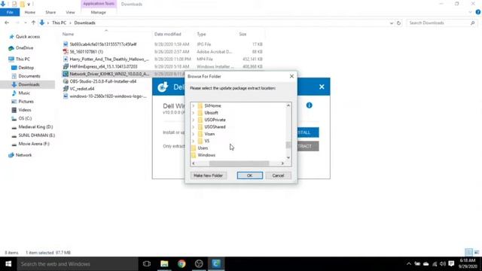Select the OBS-Studio Full-Installer file
The width and height of the screenshot is (482, 271).
coord(102,81)
